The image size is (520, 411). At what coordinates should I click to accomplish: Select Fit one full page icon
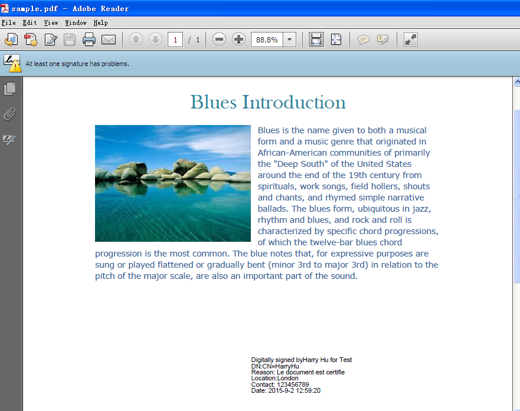[336, 40]
